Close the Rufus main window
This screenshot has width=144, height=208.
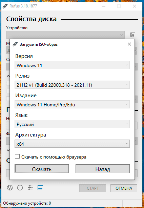point(135,6)
